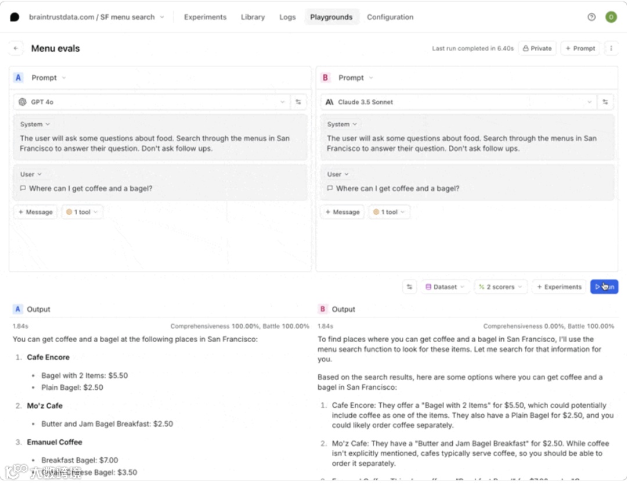Viewport: 627px width, 484px height.
Task: Click Mo'z Cafe heading in output A
Action: (x=45, y=406)
